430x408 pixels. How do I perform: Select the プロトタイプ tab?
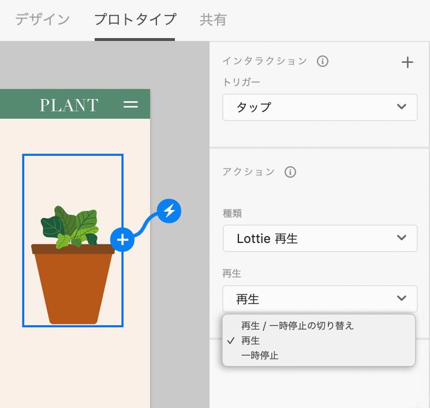134,20
